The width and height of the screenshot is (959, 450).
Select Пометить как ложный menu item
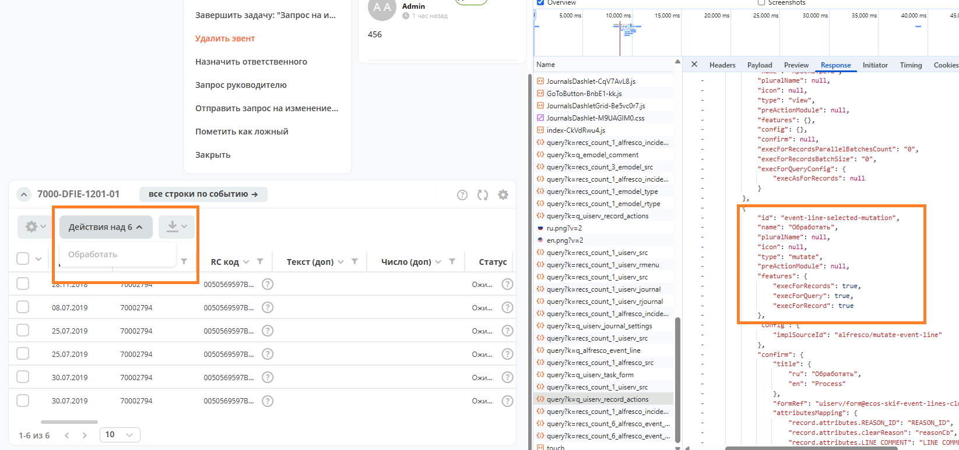point(241,132)
